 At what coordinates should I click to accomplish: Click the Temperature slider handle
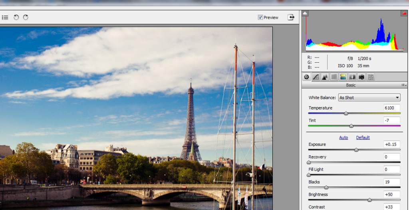tap(346, 113)
